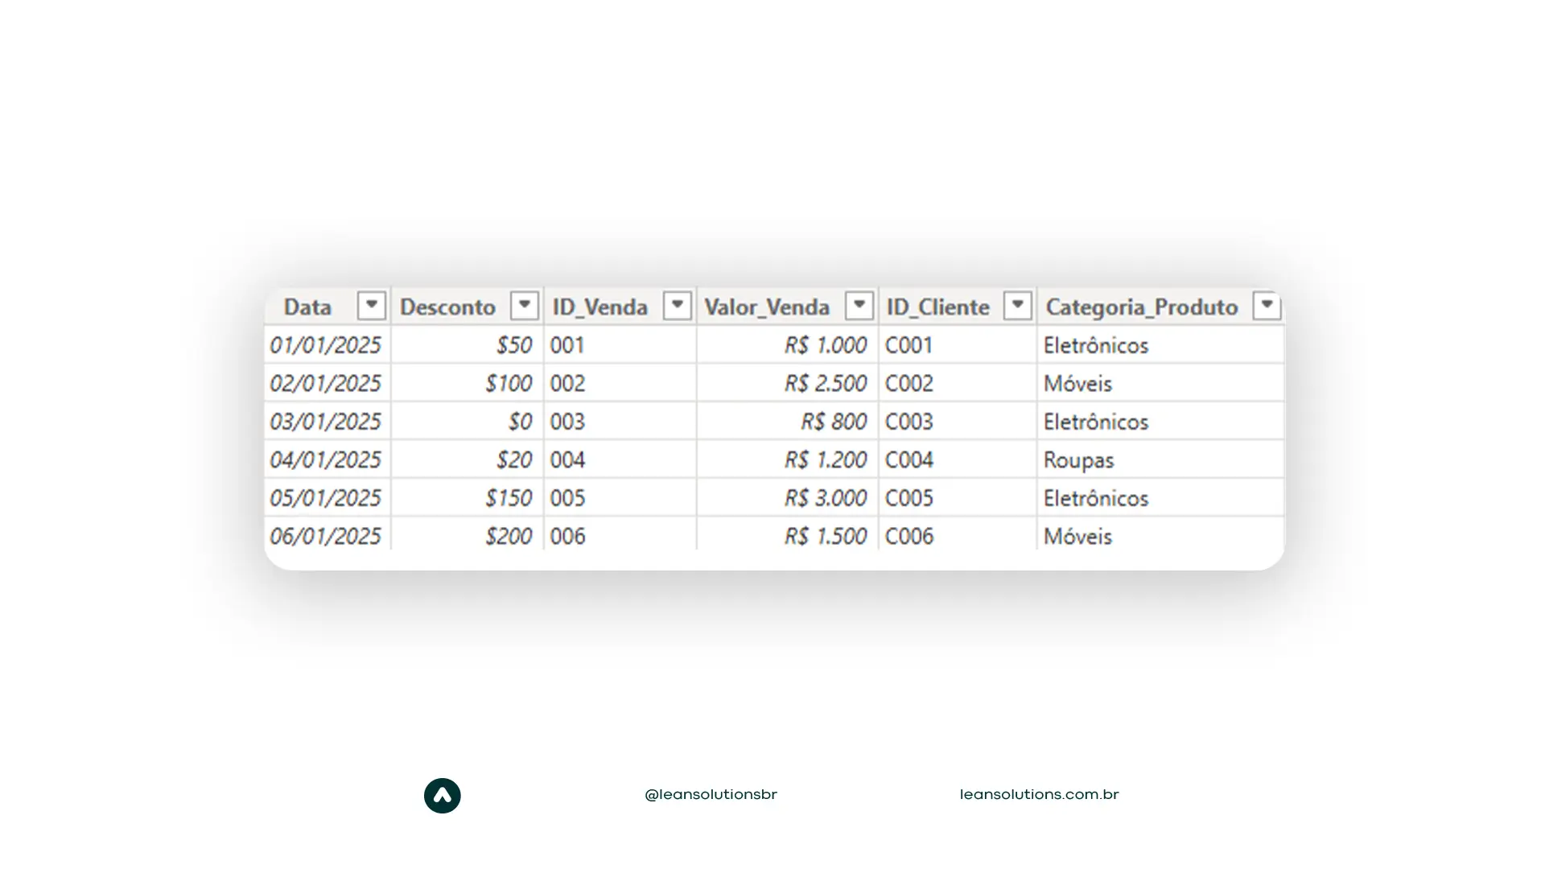Select the discount cell $0
This screenshot has height=869, width=1545.
coord(468,421)
